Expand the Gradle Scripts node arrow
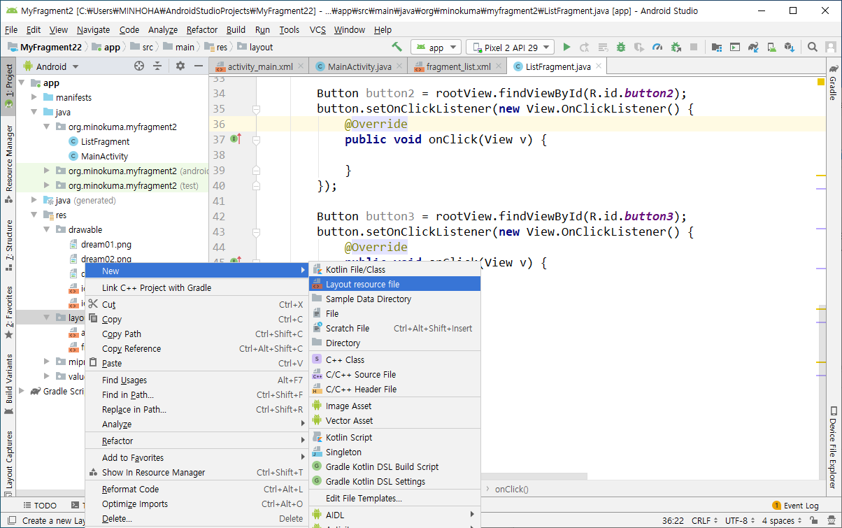Screen dimensions: 842x528 point(22,391)
